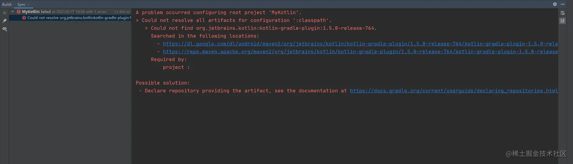Open Build panel gear settings
Image resolution: width=573 pixels, height=164 pixels.
coord(555,4)
